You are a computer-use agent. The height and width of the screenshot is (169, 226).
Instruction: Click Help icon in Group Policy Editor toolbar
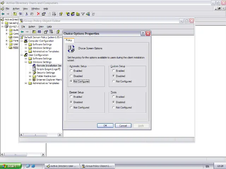[58, 32]
